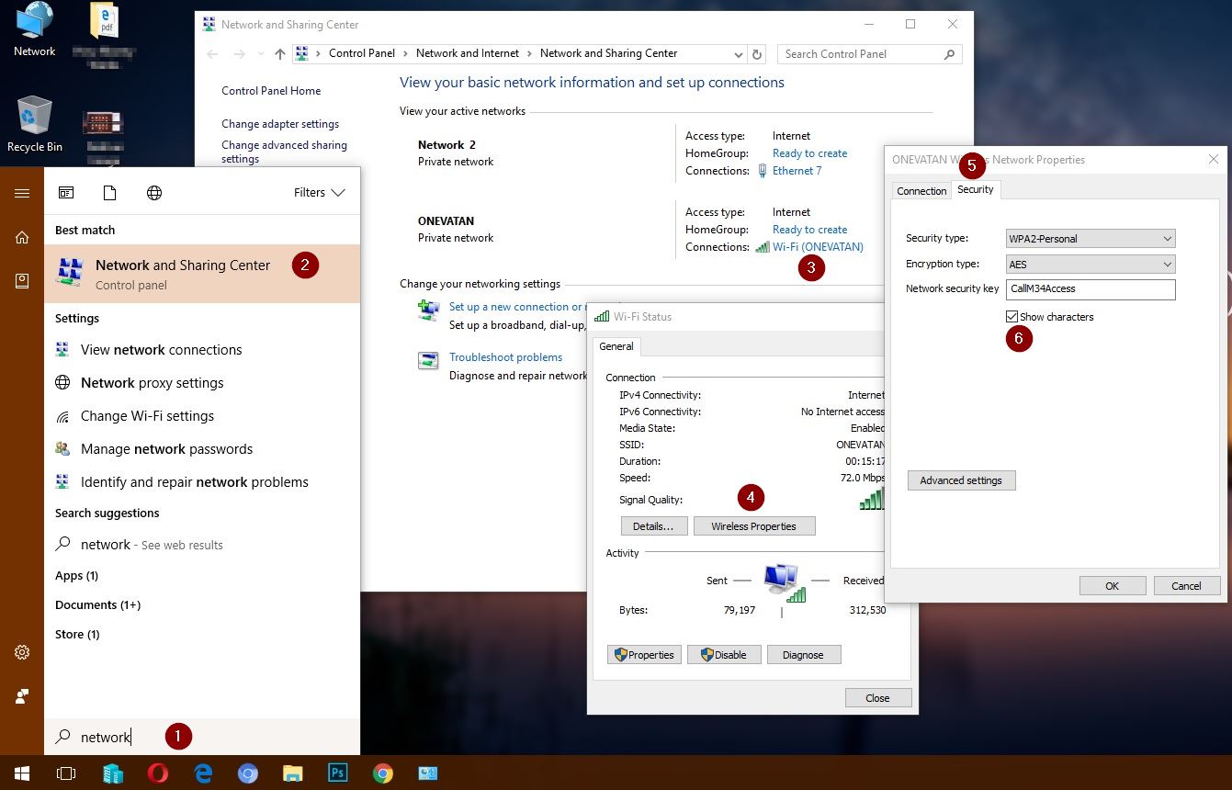Switch to the Security tab
The height and width of the screenshot is (790, 1232).
coord(975,189)
